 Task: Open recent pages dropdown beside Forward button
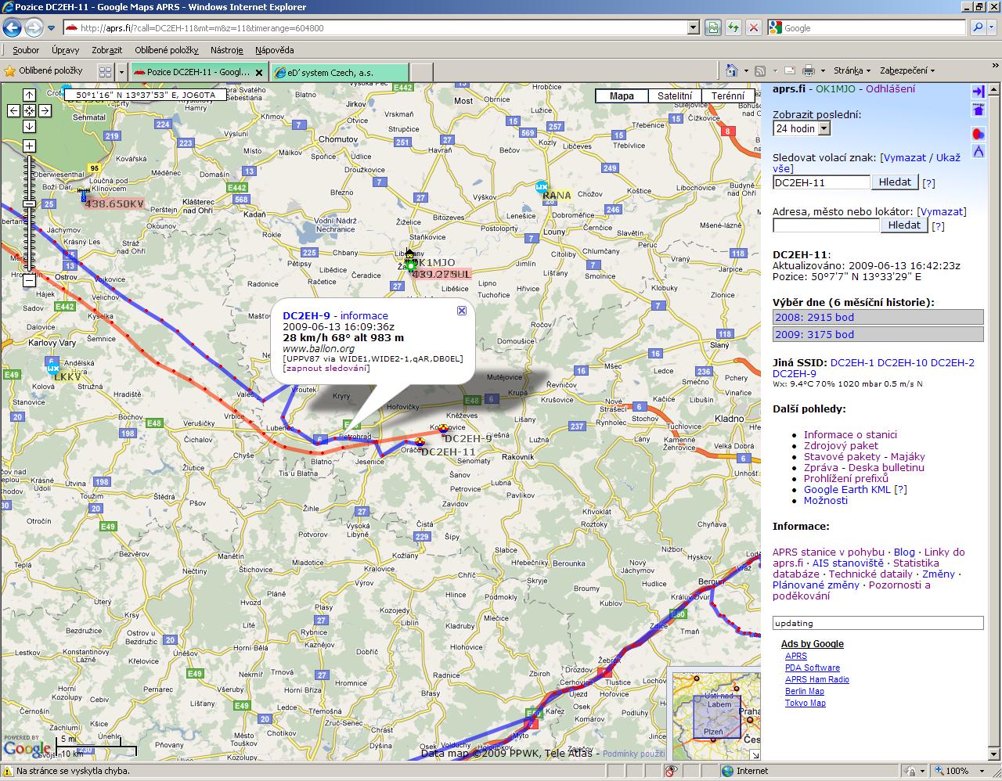tap(51, 28)
